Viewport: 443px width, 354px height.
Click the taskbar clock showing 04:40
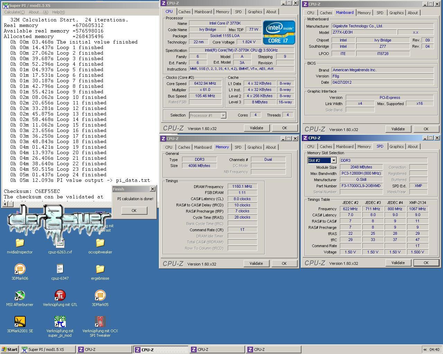(434, 350)
